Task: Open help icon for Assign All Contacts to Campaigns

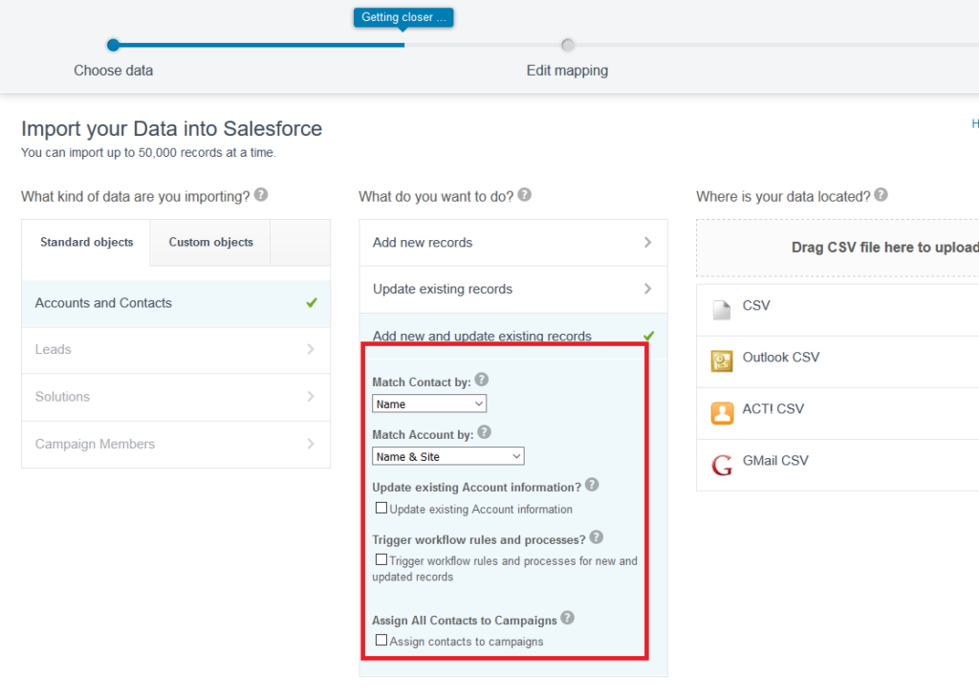Action: click(x=567, y=618)
